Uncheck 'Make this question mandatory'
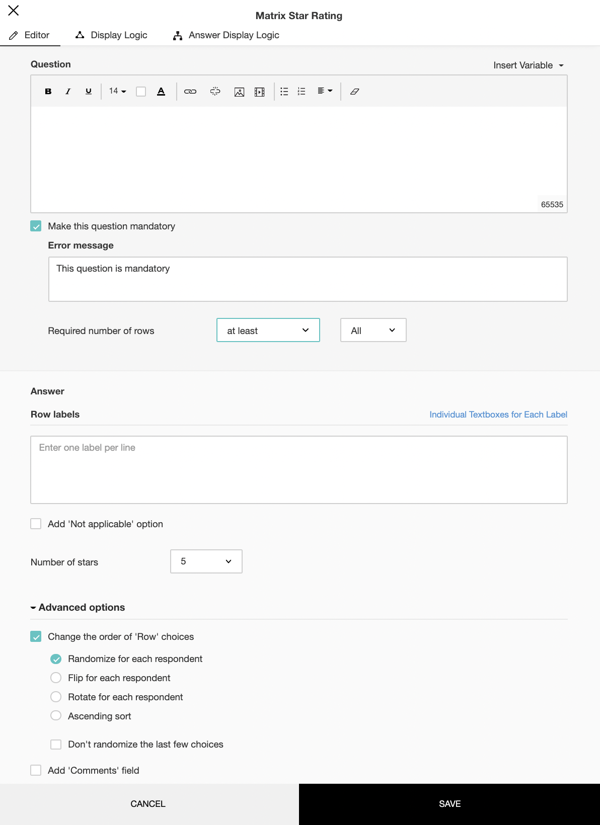600x825 pixels. tap(36, 226)
